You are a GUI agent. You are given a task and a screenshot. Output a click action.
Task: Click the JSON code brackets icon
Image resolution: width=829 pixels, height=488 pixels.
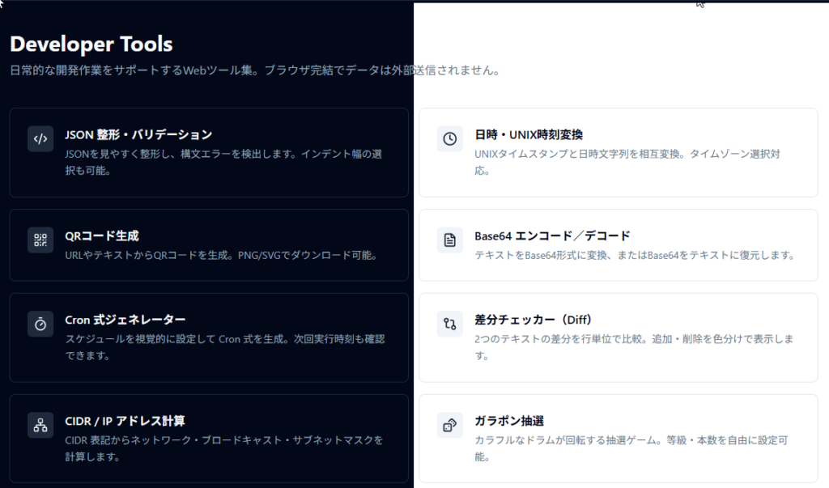[40, 138]
